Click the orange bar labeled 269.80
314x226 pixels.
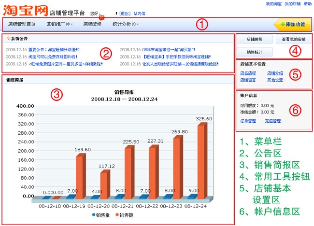pyautogui.click(x=178, y=167)
